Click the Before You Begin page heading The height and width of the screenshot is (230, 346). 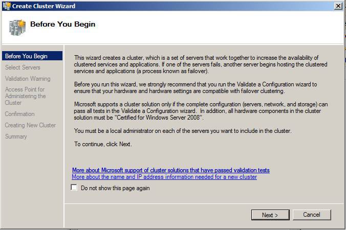[62, 24]
